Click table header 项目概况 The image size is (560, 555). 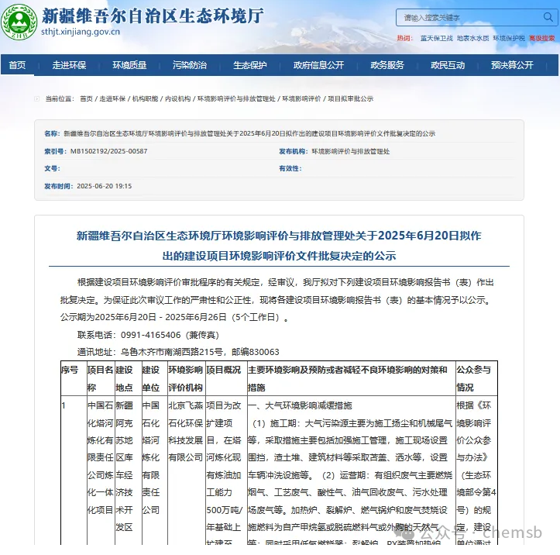pos(224,370)
